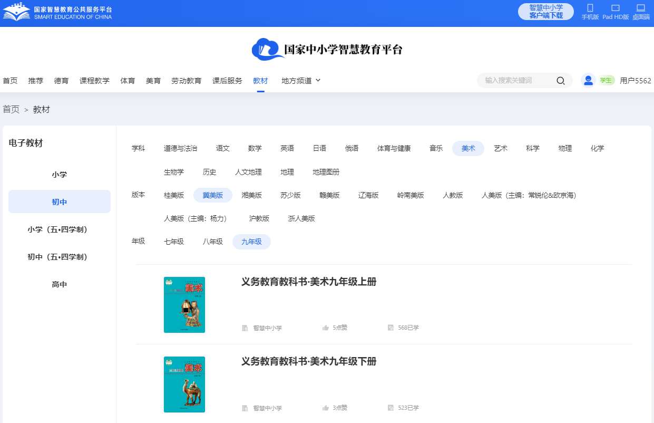Screen dimensions: 654x423
Task: Click the green 学生 role badge
Action: click(x=606, y=80)
